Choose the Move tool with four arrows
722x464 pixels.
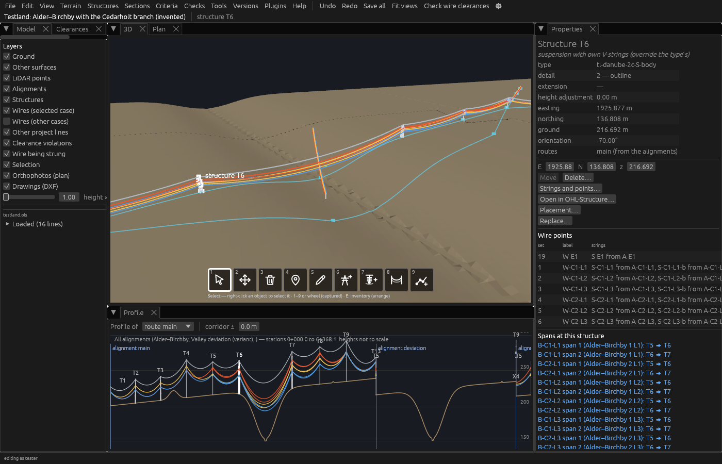coord(245,280)
